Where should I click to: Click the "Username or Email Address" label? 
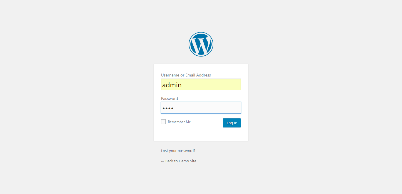[x=186, y=75]
